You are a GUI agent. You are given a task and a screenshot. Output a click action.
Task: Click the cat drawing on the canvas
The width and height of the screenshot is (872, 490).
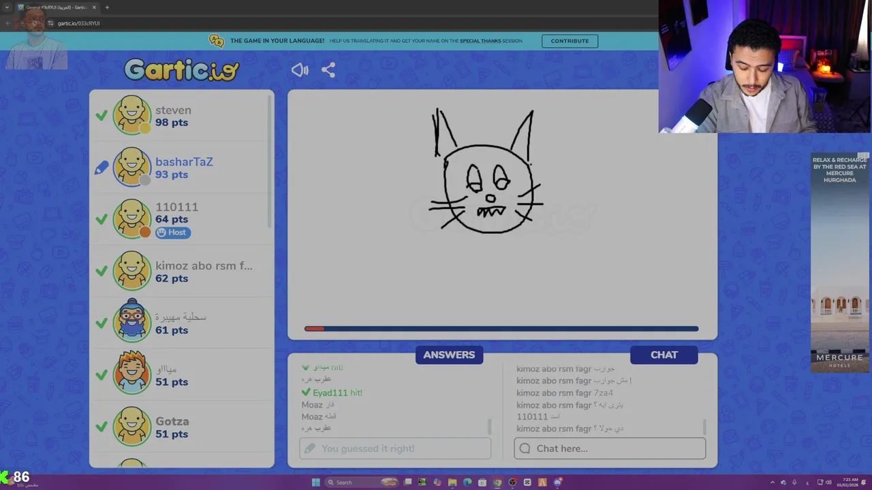(486, 171)
